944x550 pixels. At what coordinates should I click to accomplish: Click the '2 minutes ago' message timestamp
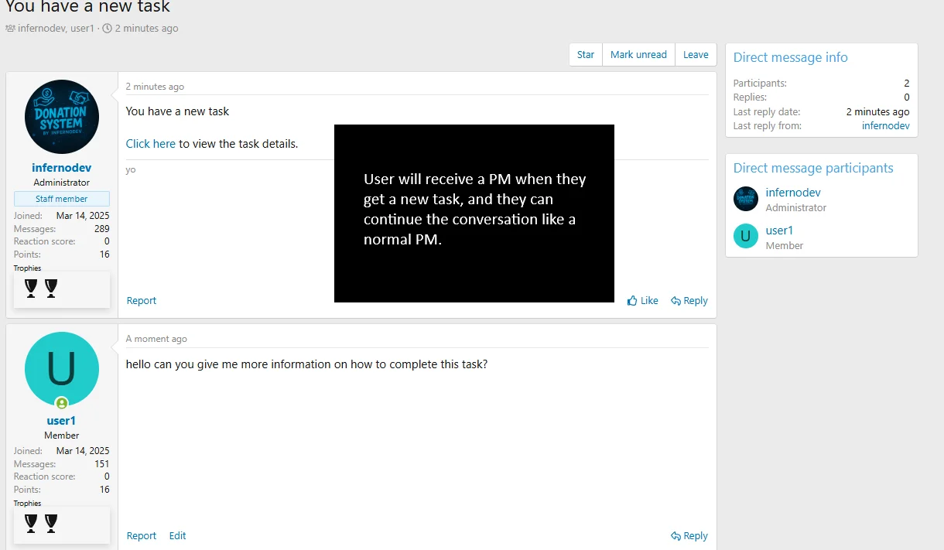pyautogui.click(x=155, y=87)
